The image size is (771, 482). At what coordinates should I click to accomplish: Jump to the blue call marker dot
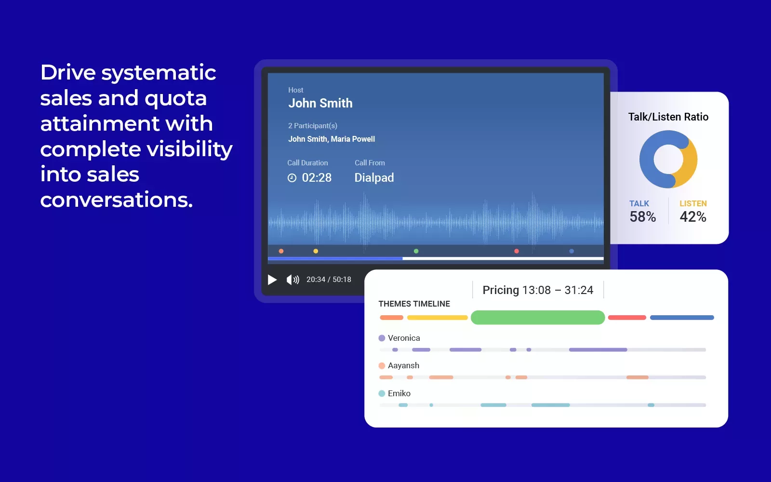point(572,251)
